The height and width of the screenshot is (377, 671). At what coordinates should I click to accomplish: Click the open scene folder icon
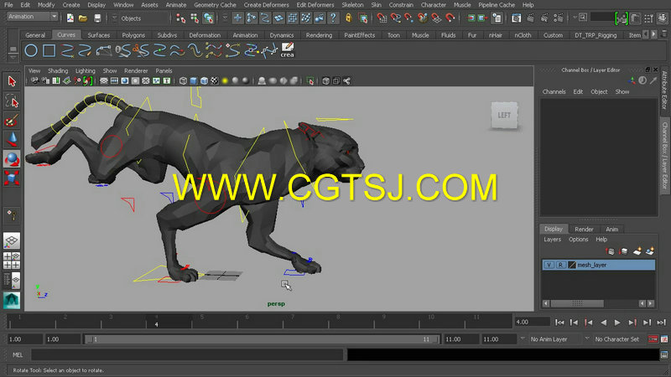83,18
